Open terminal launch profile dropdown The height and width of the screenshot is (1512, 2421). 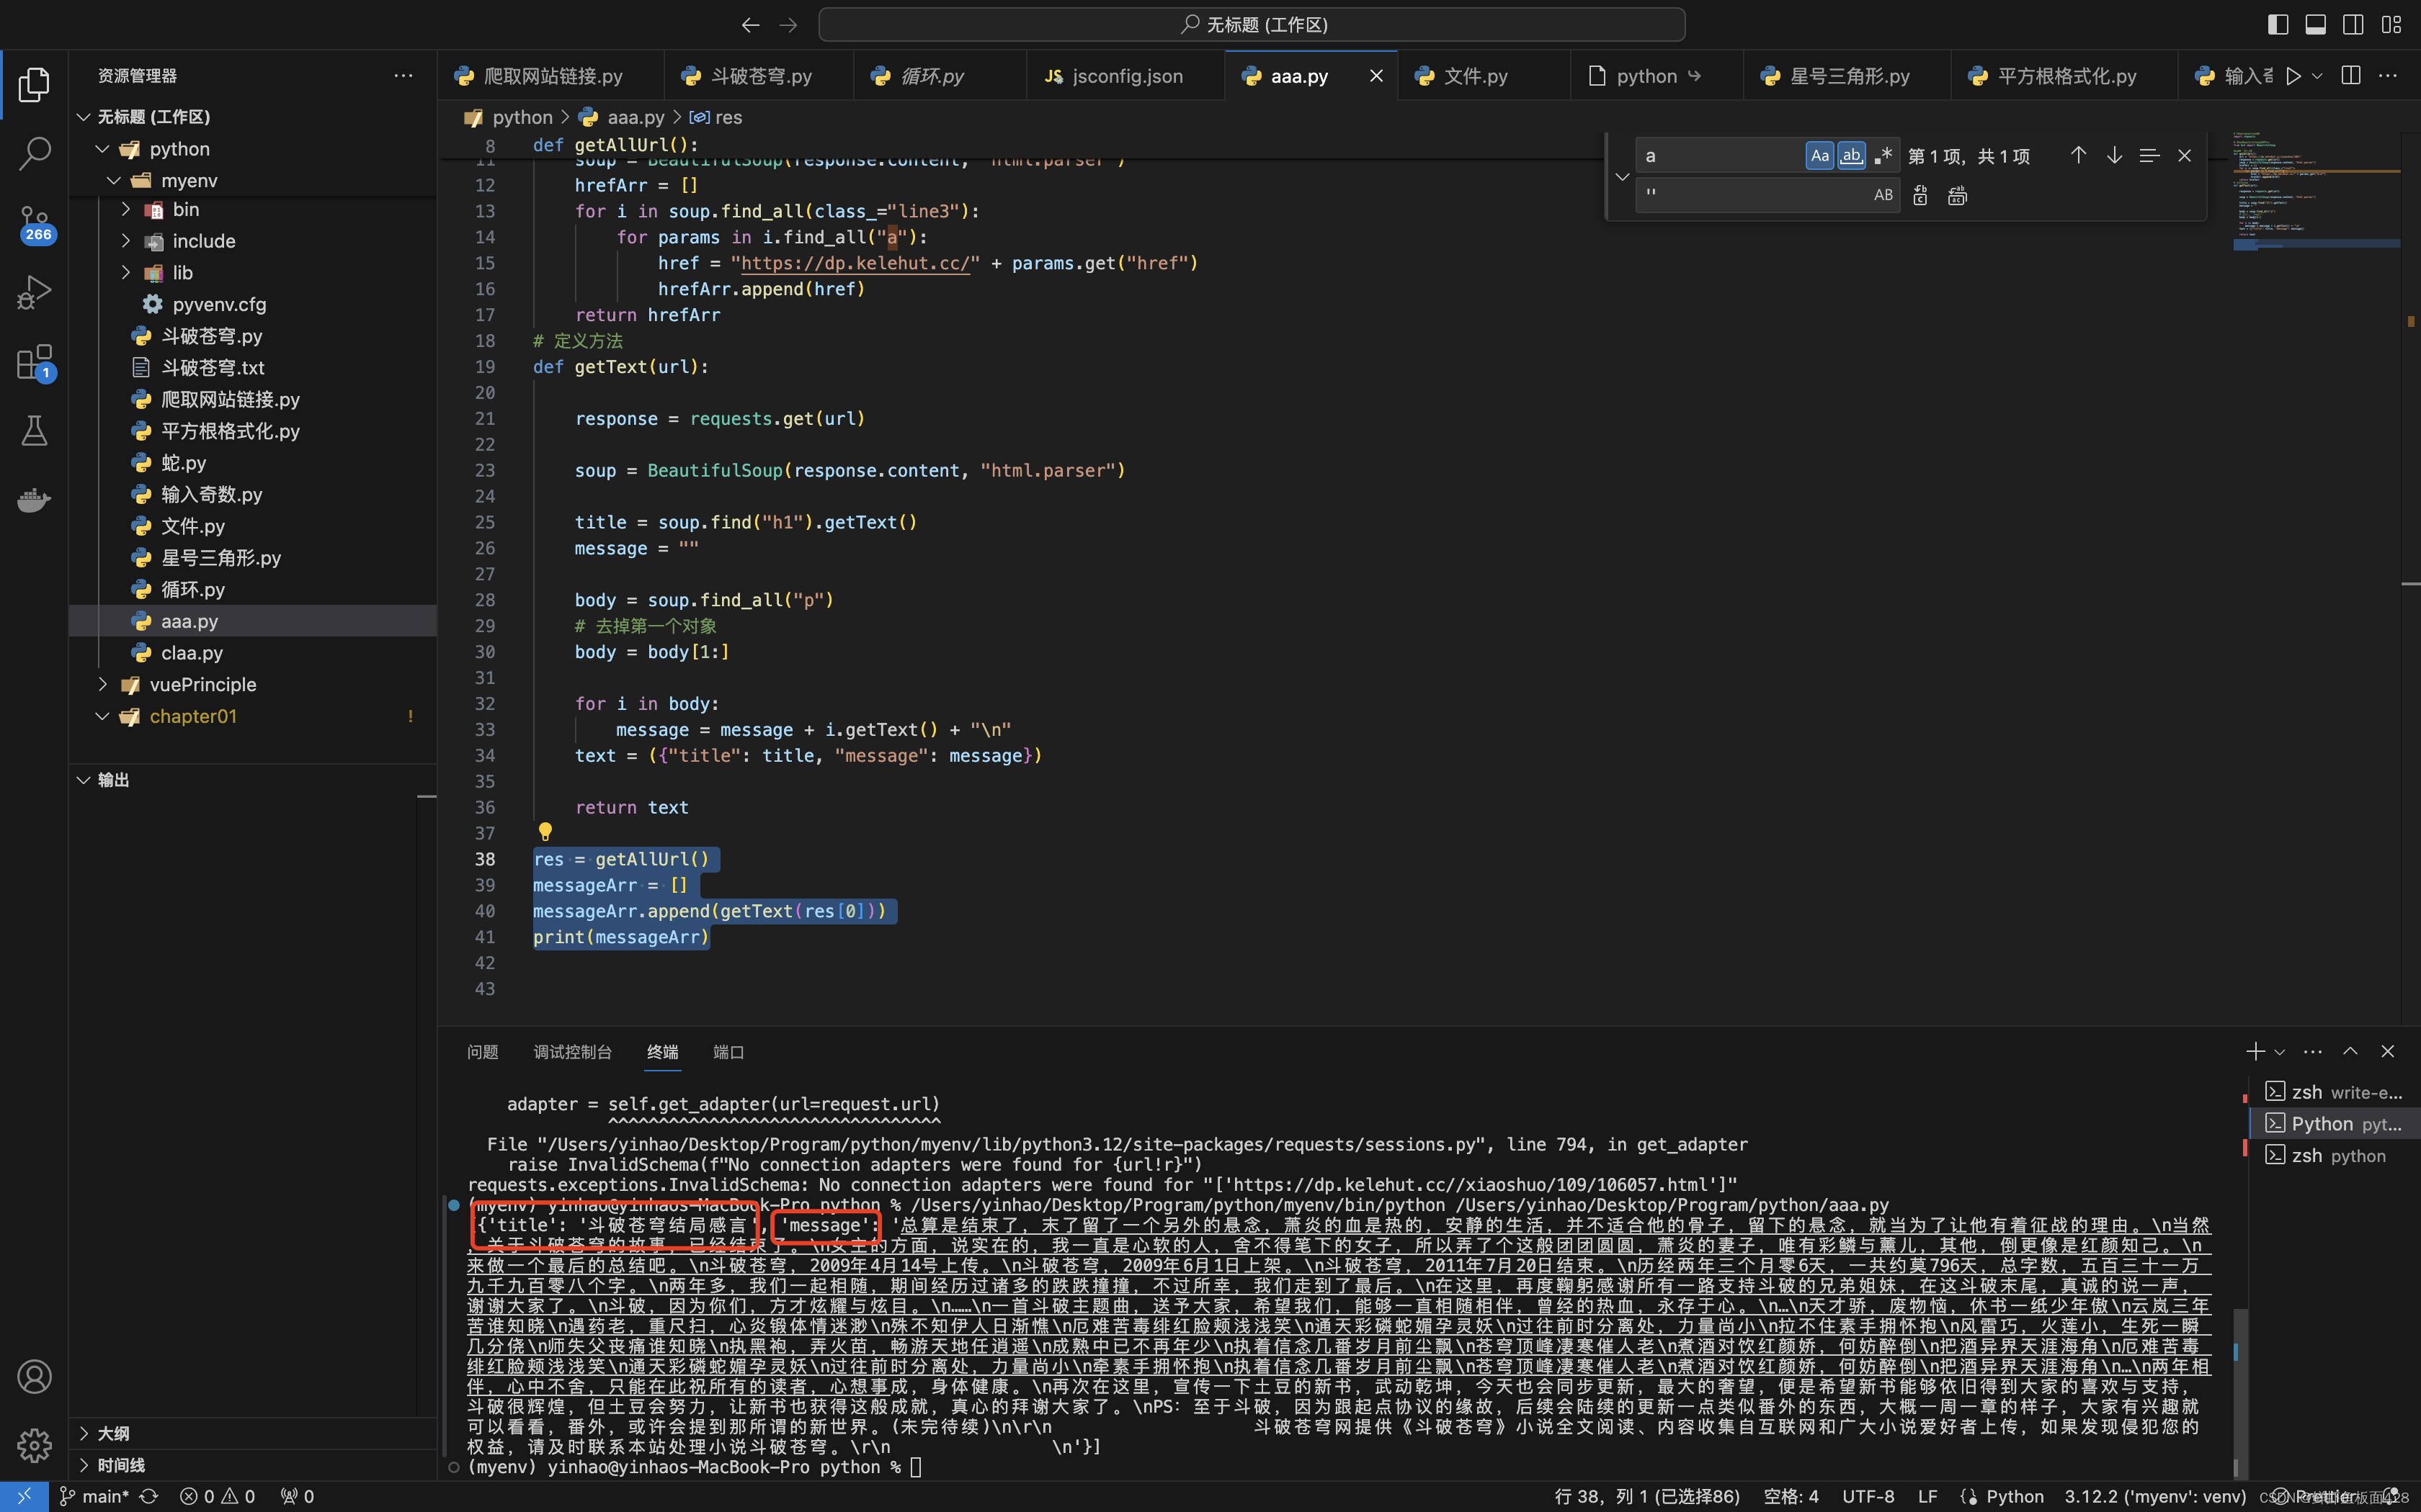click(2279, 1051)
